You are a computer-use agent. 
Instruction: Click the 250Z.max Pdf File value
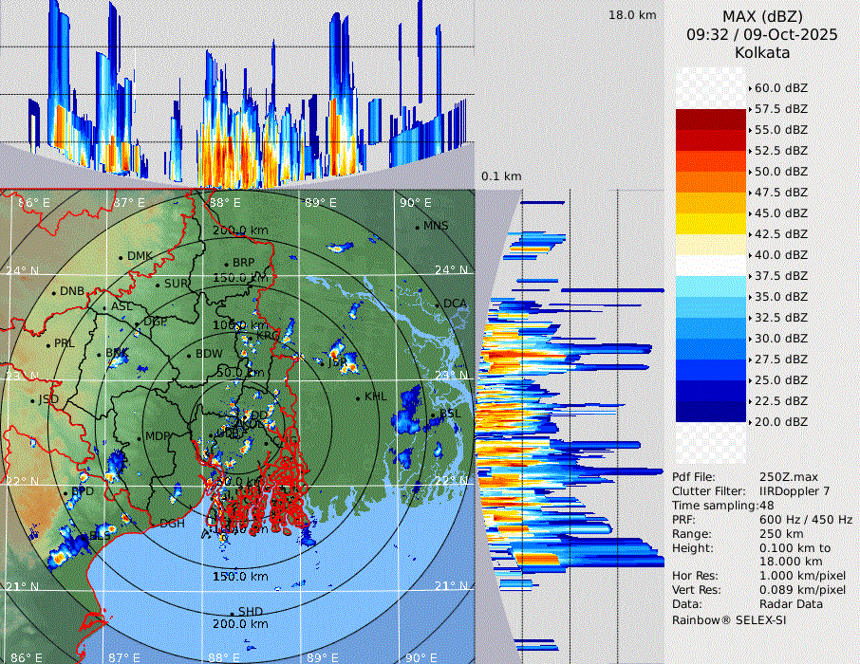[784, 477]
